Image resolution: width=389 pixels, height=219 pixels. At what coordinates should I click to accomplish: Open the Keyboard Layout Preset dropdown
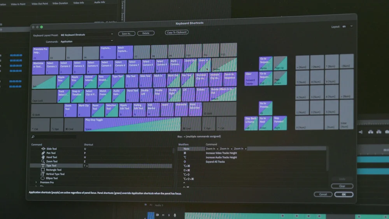pos(87,35)
